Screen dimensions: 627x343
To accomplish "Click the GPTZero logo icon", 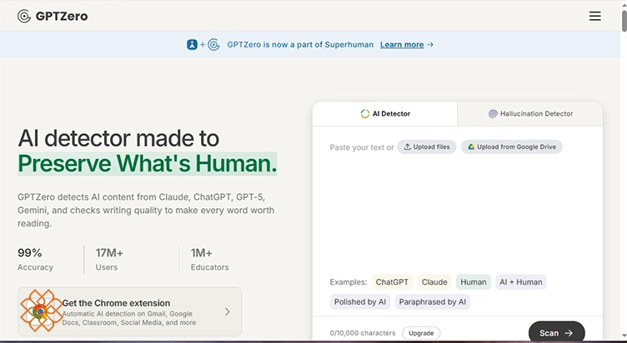I will (x=24, y=16).
